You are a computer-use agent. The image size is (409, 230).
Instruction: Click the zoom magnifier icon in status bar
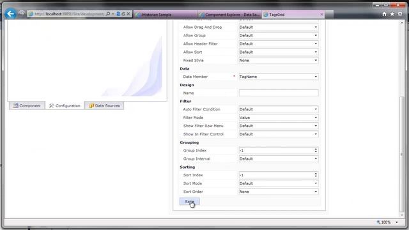[378, 222]
